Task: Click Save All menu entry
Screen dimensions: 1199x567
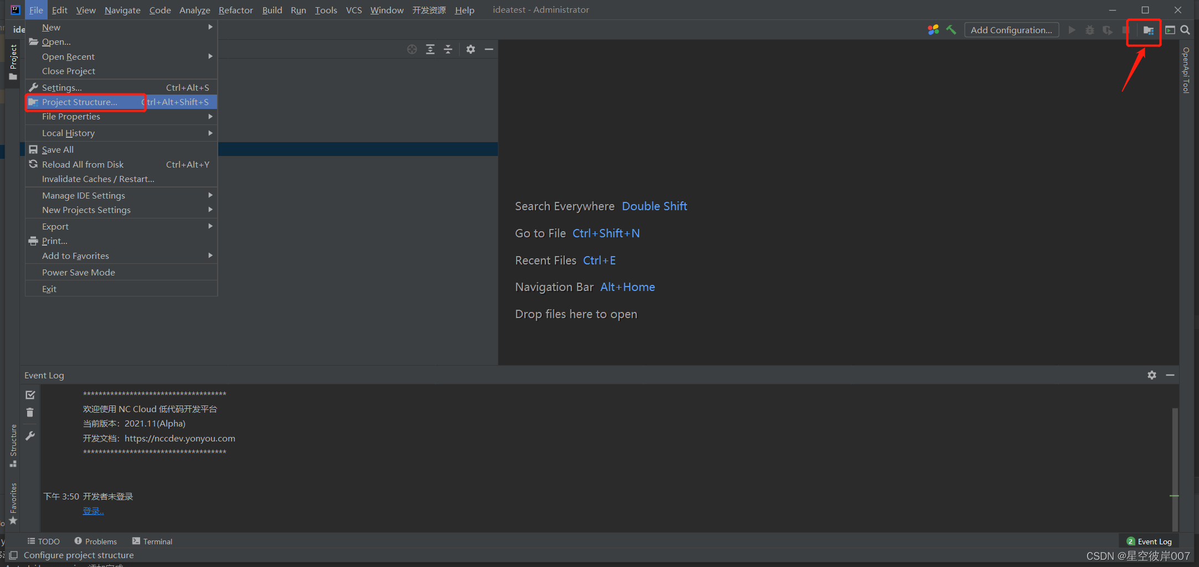Action: click(x=121, y=149)
